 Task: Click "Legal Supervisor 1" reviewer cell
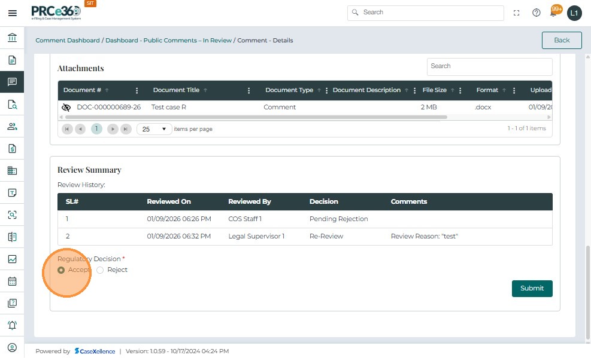256,236
